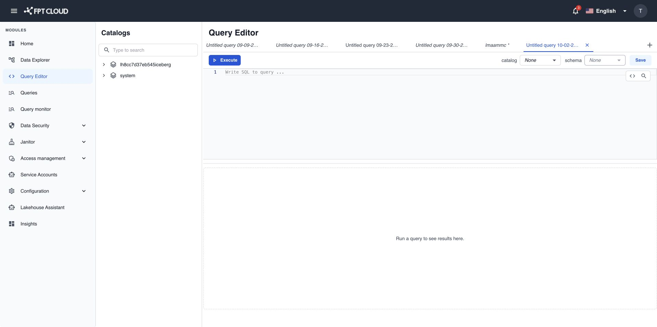
Task: Click the Data Explorer sidebar icon
Action: pyautogui.click(x=12, y=60)
